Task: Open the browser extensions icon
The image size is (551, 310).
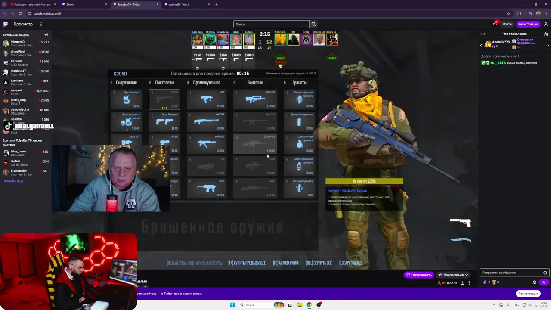Action: pos(519,13)
